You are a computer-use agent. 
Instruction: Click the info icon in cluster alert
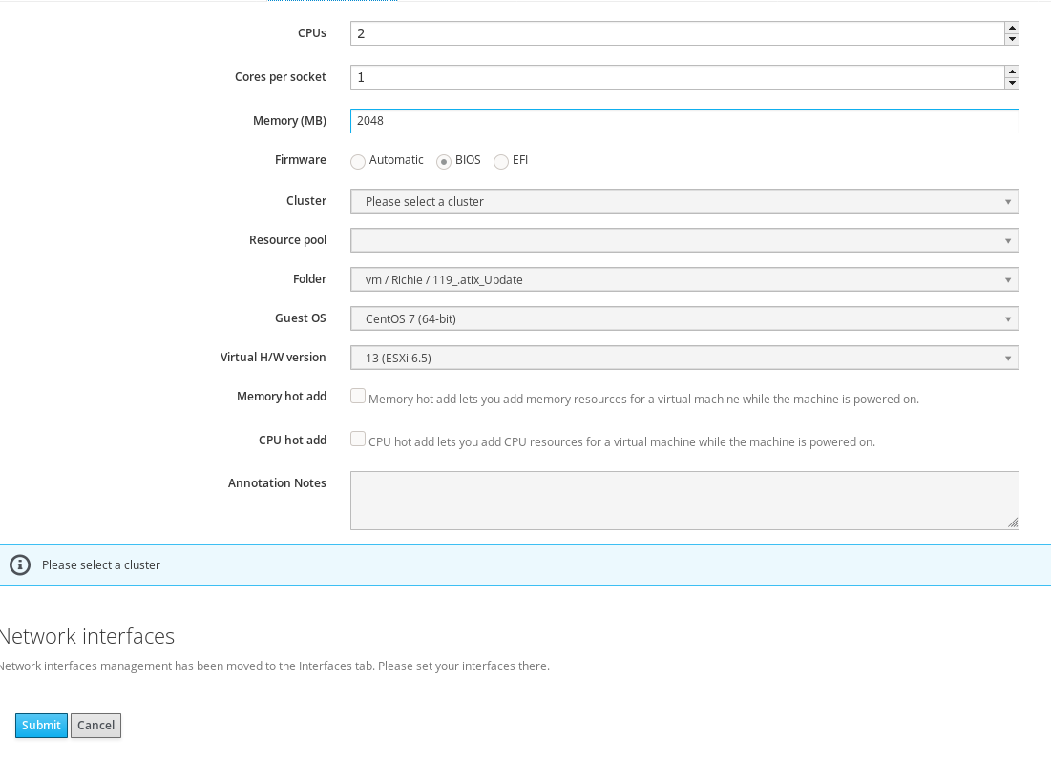[x=20, y=564]
